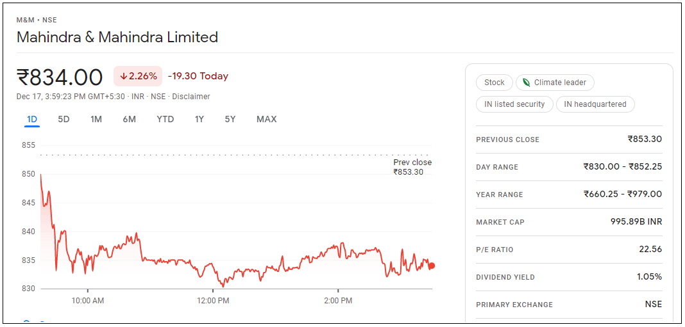Click the 850 y-axis label
The height and width of the screenshot is (327, 685).
coord(28,174)
